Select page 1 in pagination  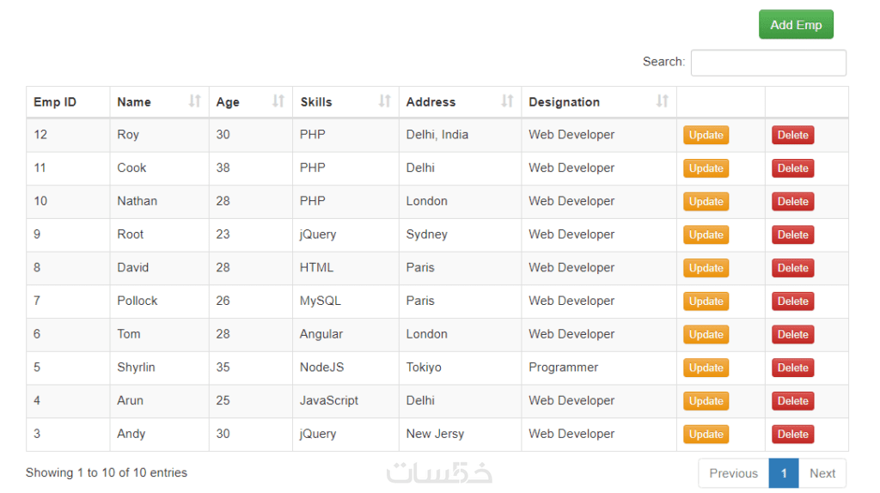pos(784,473)
